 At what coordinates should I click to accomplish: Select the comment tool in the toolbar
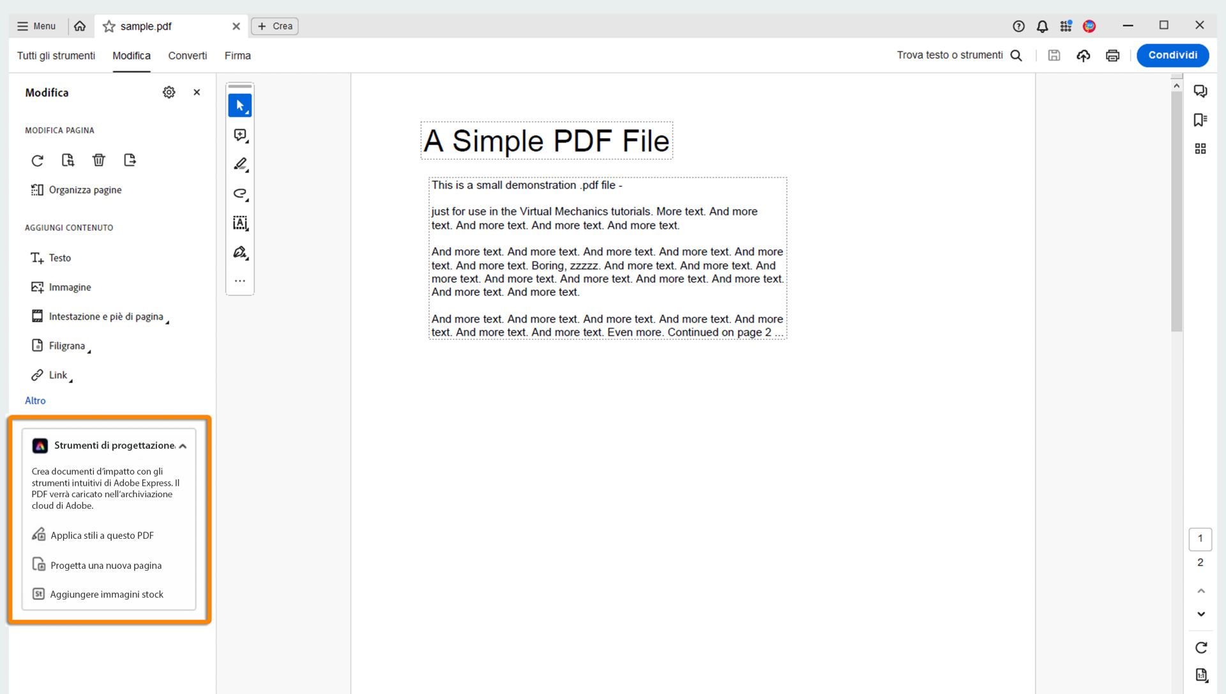point(239,135)
